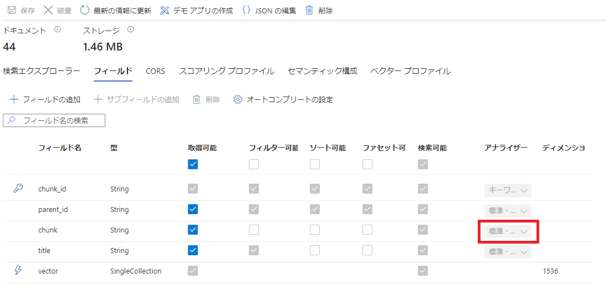Viewport: 608px width, 288px height.
Task: Select the フィールド tab
Action: (113, 71)
